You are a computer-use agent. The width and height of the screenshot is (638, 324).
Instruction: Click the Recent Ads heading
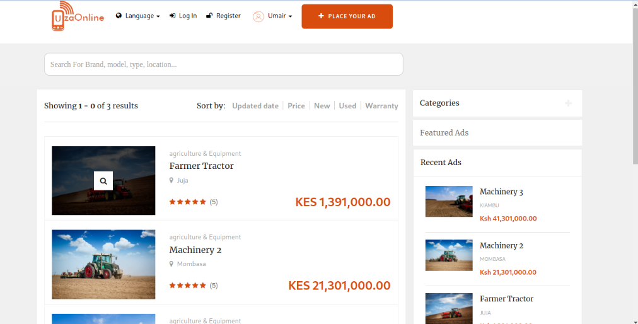pos(441,163)
